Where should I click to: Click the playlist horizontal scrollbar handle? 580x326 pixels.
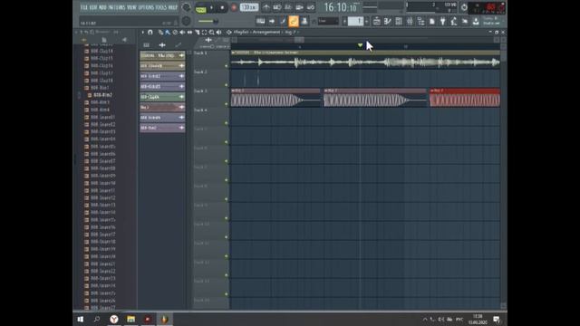pos(300,40)
